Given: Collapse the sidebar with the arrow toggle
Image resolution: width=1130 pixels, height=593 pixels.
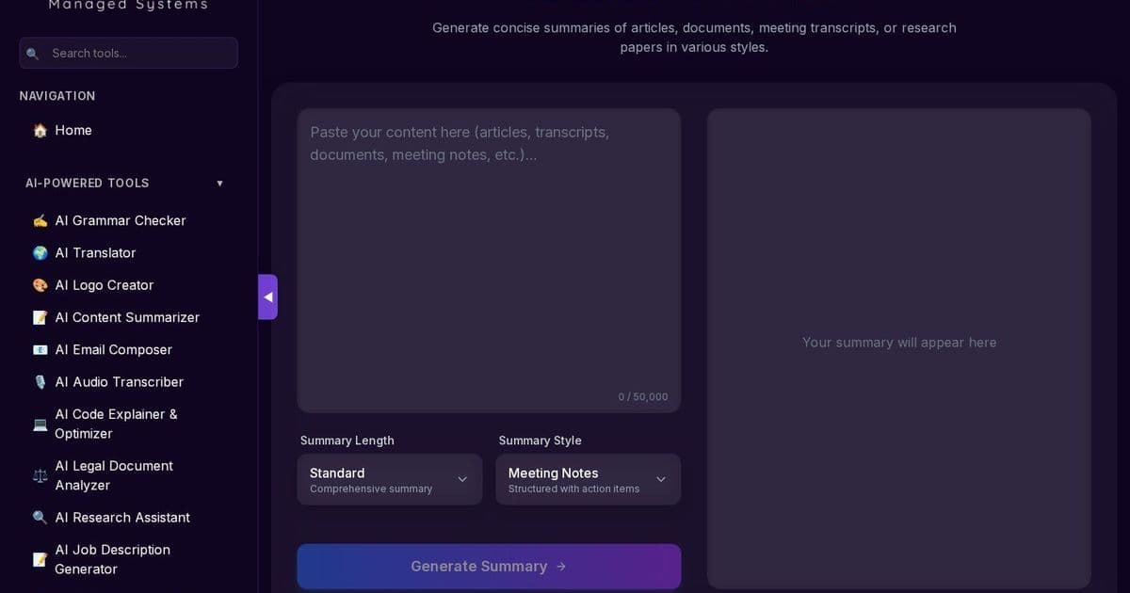Looking at the screenshot, I should click(267, 296).
